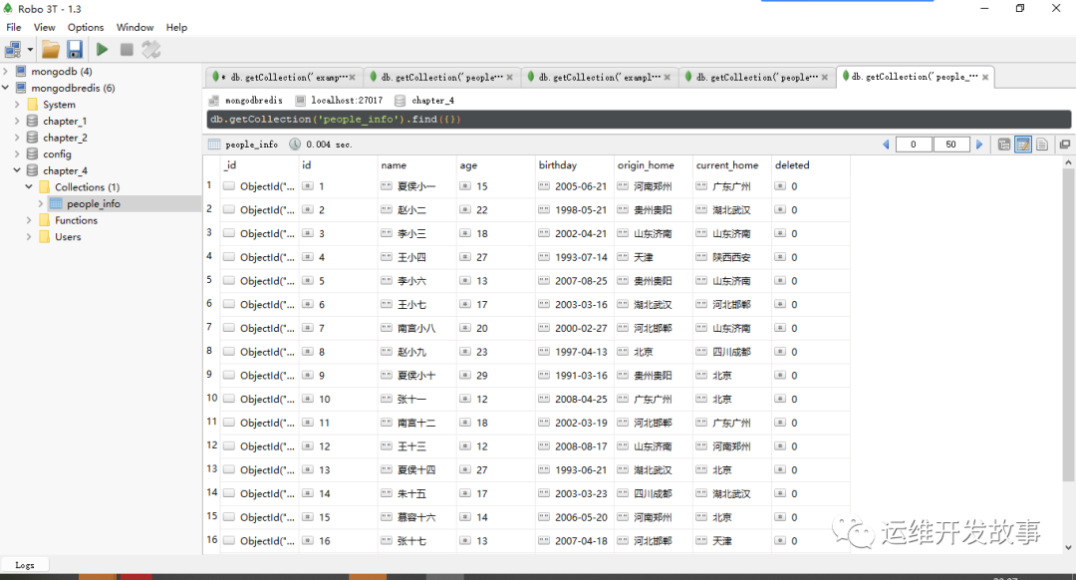Switch to text view mode icon

pyautogui.click(x=1042, y=145)
